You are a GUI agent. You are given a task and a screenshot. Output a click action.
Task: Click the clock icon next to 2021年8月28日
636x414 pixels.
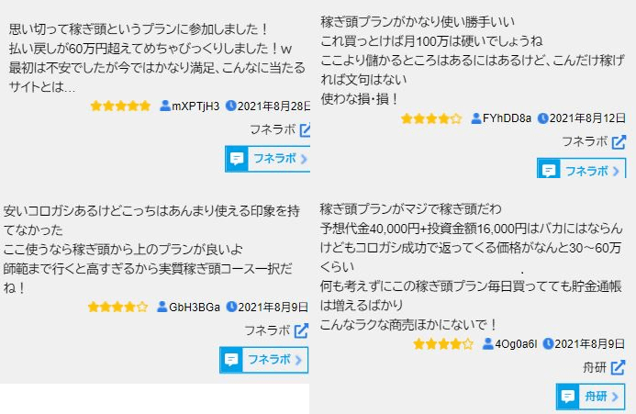click(230, 106)
